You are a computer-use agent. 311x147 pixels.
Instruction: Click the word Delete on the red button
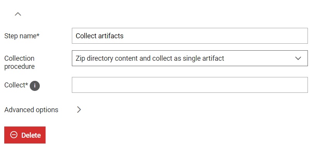coord(31,135)
